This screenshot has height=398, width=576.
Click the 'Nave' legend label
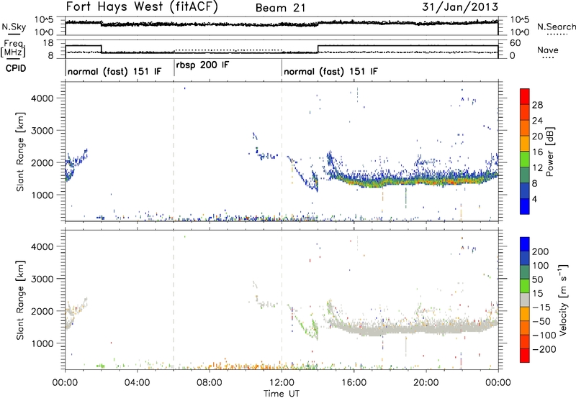(x=548, y=50)
